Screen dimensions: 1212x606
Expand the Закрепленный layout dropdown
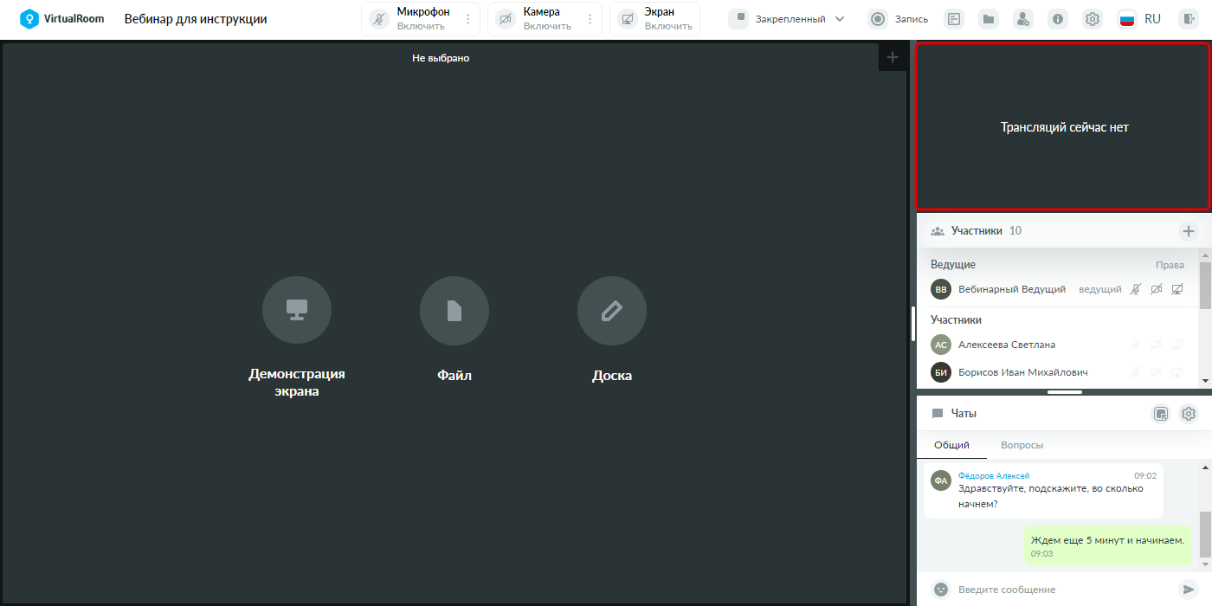tap(787, 19)
